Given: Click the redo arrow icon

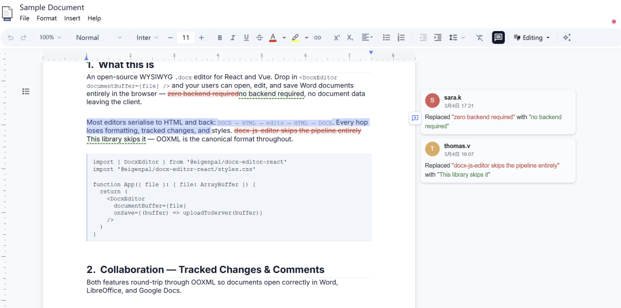Looking at the screenshot, I should tap(24, 37).
